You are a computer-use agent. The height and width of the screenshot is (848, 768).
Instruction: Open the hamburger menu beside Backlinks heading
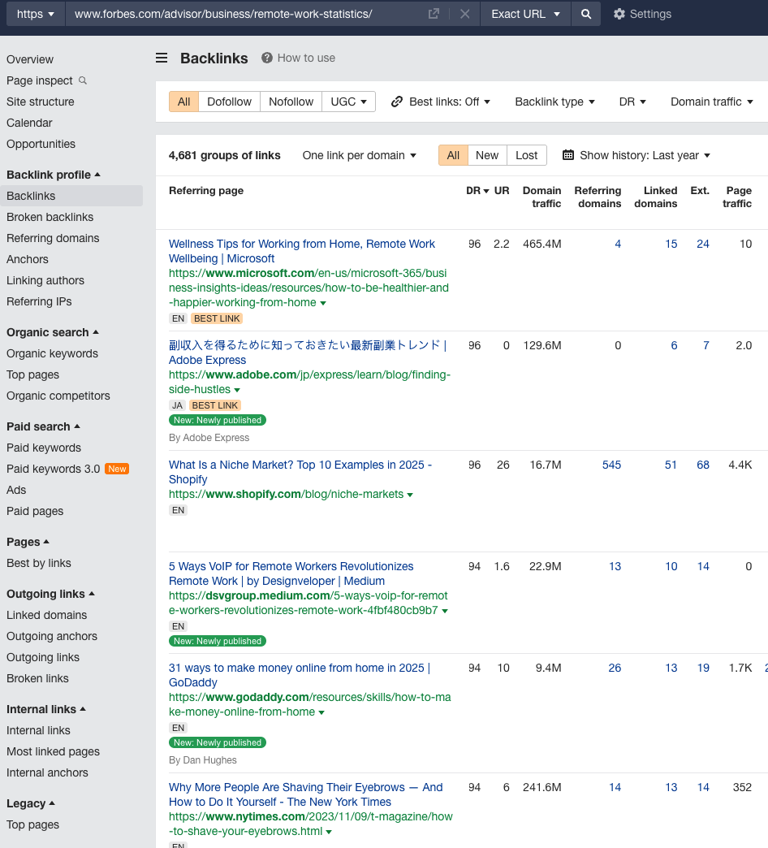161,58
